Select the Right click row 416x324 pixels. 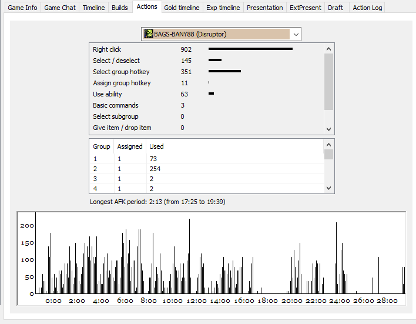click(207, 49)
